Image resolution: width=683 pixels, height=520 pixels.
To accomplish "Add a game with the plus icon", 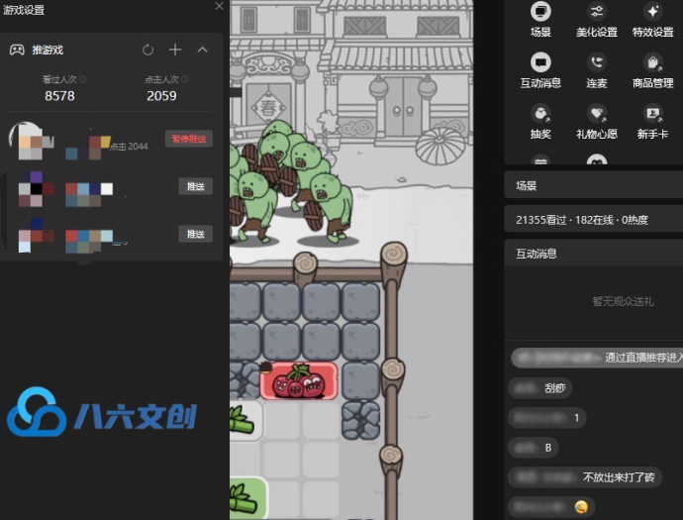I will tap(175, 50).
